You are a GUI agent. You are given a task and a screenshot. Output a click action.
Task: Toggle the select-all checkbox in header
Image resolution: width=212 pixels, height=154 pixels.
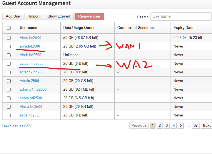pos(9,28)
